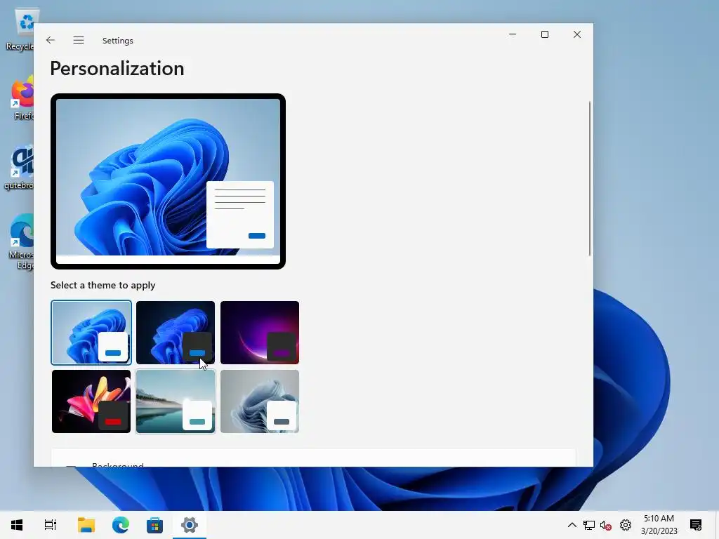Maximize the Settings window
719x539 pixels.
coord(545,34)
